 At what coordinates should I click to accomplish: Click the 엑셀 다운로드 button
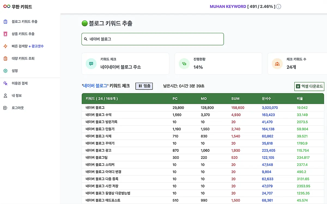[x=309, y=86]
